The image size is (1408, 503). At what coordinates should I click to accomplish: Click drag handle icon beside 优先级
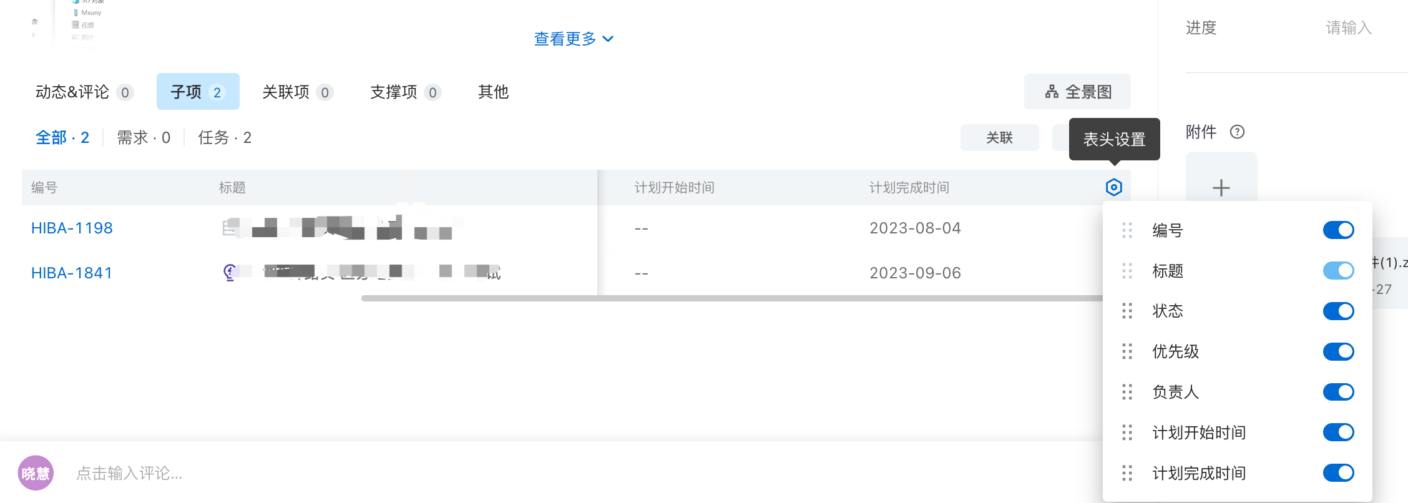[x=1127, y=351]
